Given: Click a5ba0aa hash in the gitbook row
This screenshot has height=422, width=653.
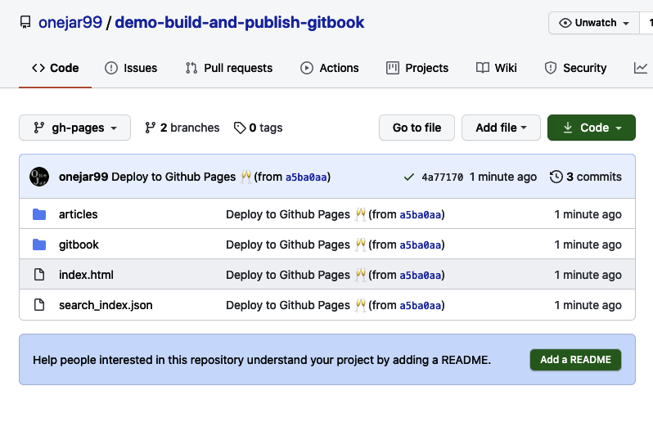Looking at the screenshot, I should point(421,245).
